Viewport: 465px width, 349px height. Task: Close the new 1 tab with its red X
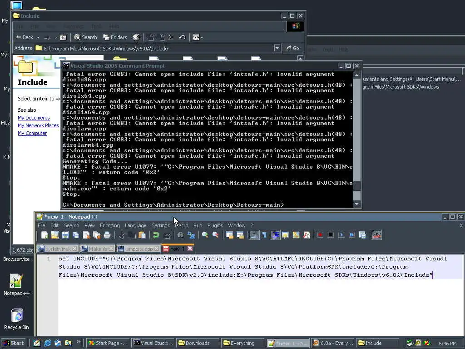[190, 249]
